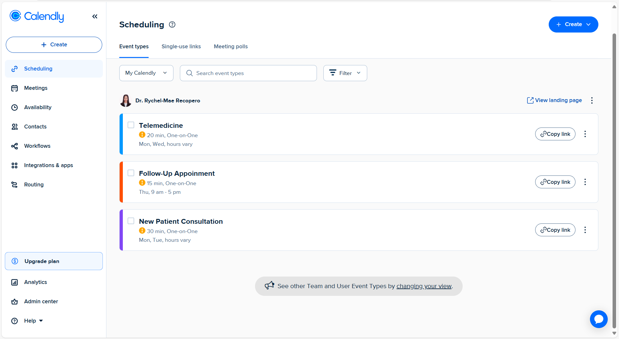Open New Patient Consultation three-dot menu
This screenshot has width=619, height=339.
coord(585,230)
